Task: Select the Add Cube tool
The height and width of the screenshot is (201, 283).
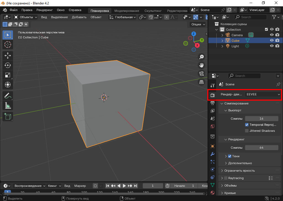Action: [8, 116]
